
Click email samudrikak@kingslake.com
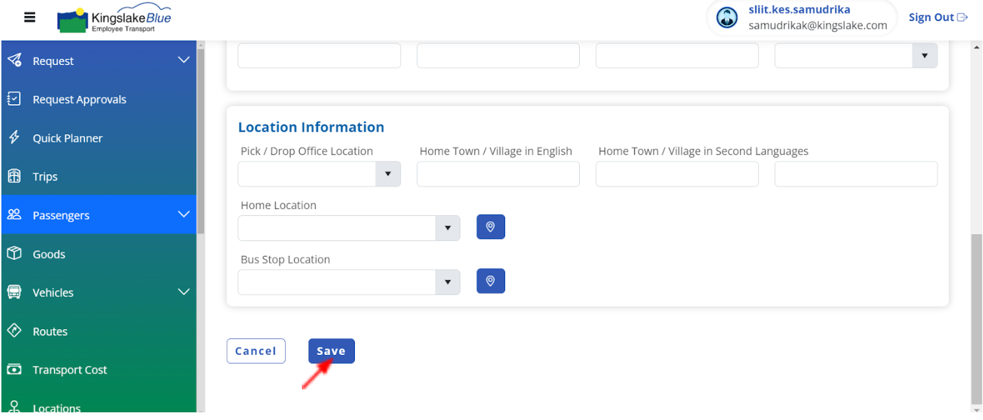817,25
